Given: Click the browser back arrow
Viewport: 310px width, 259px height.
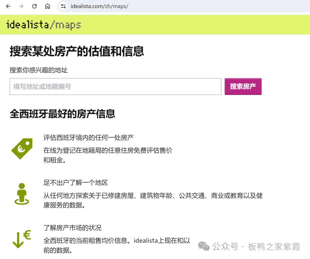Looking at the screenshot, I should pyautogui.click(x=8, y=6).
